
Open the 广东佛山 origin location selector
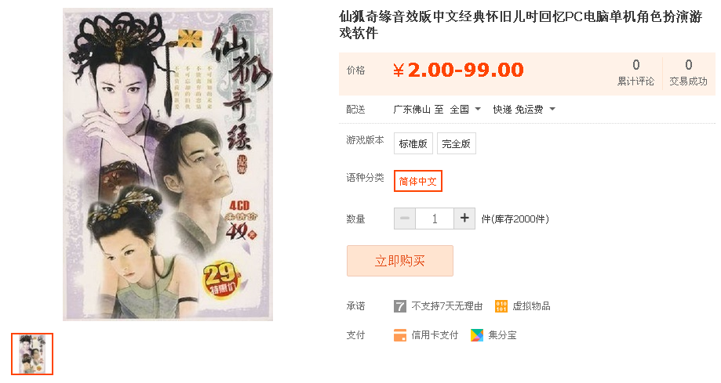tap(412, 110)
